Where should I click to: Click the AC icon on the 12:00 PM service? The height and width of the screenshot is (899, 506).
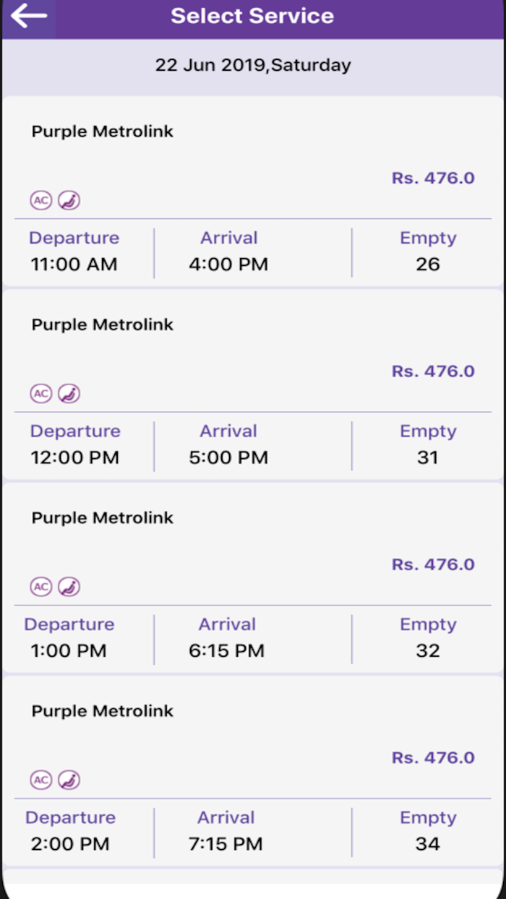pyautogui.click(x=41, y=393)
